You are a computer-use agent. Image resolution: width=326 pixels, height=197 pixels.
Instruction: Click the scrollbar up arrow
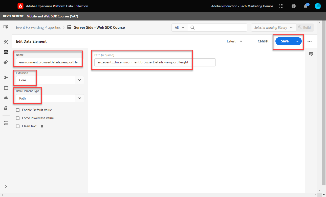320,23
